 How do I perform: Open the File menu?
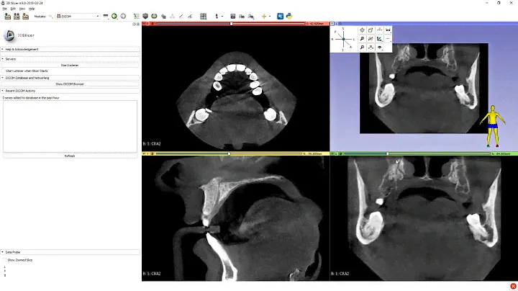pyautogui.click(x=4, y=8)
